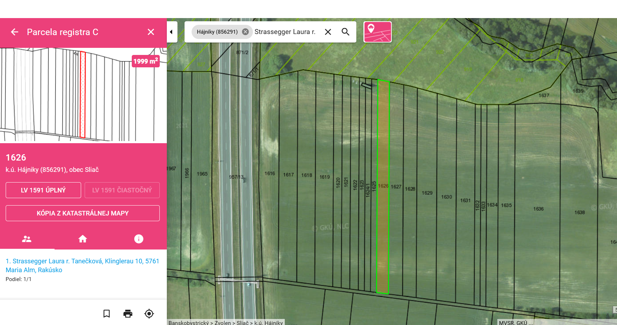Clear the search field text
617x325 pixels.
(x=328, y=32)
